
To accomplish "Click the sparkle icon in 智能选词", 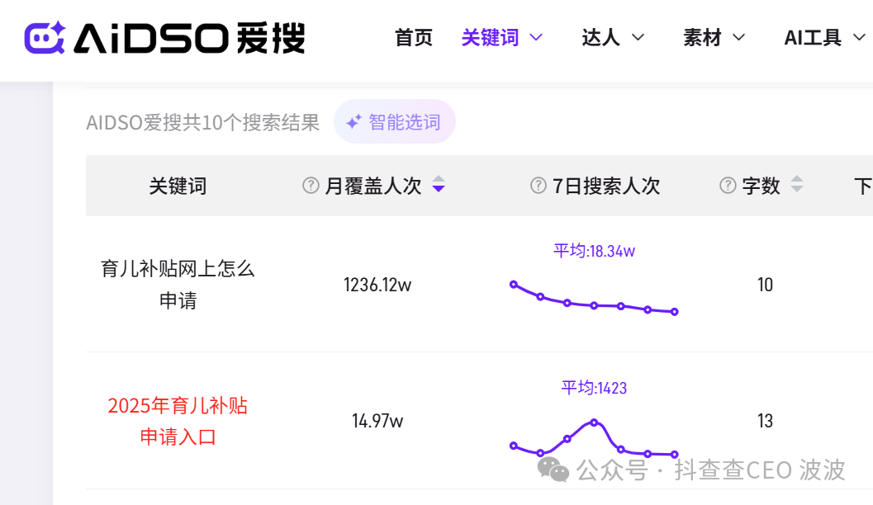I will pos(353,122).
